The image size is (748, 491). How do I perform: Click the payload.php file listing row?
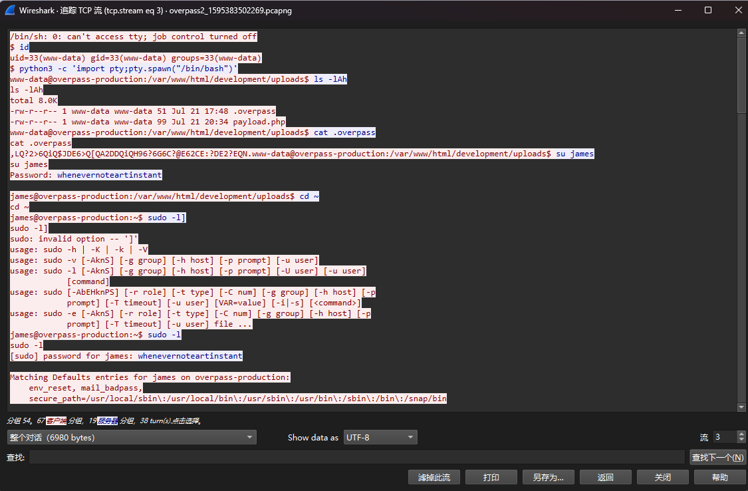tap(148, 122)
